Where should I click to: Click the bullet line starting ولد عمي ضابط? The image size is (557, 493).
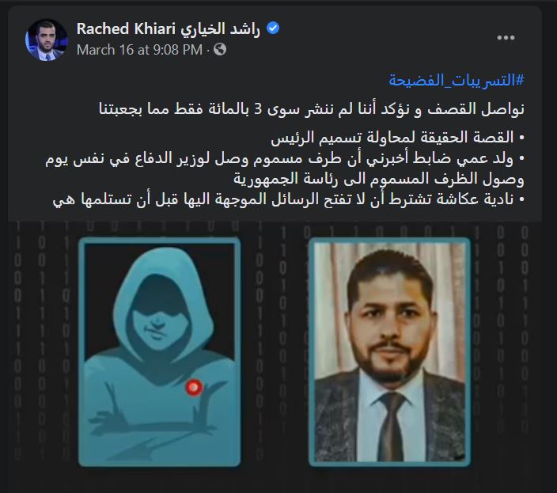click(x=285, y=158)
